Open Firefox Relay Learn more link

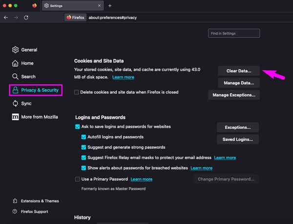[225, 158]
